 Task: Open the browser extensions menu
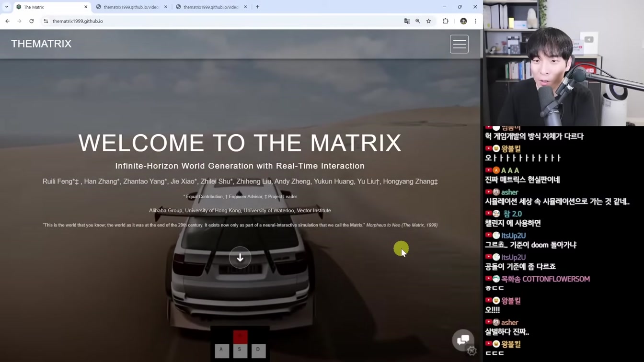tap(446, 21)
